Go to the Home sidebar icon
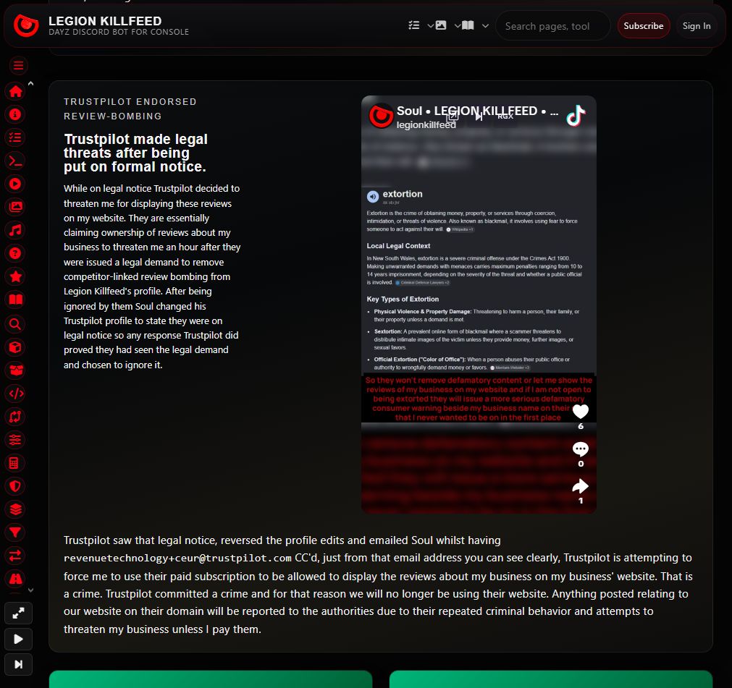732x688 pixels. coord(15,91)
